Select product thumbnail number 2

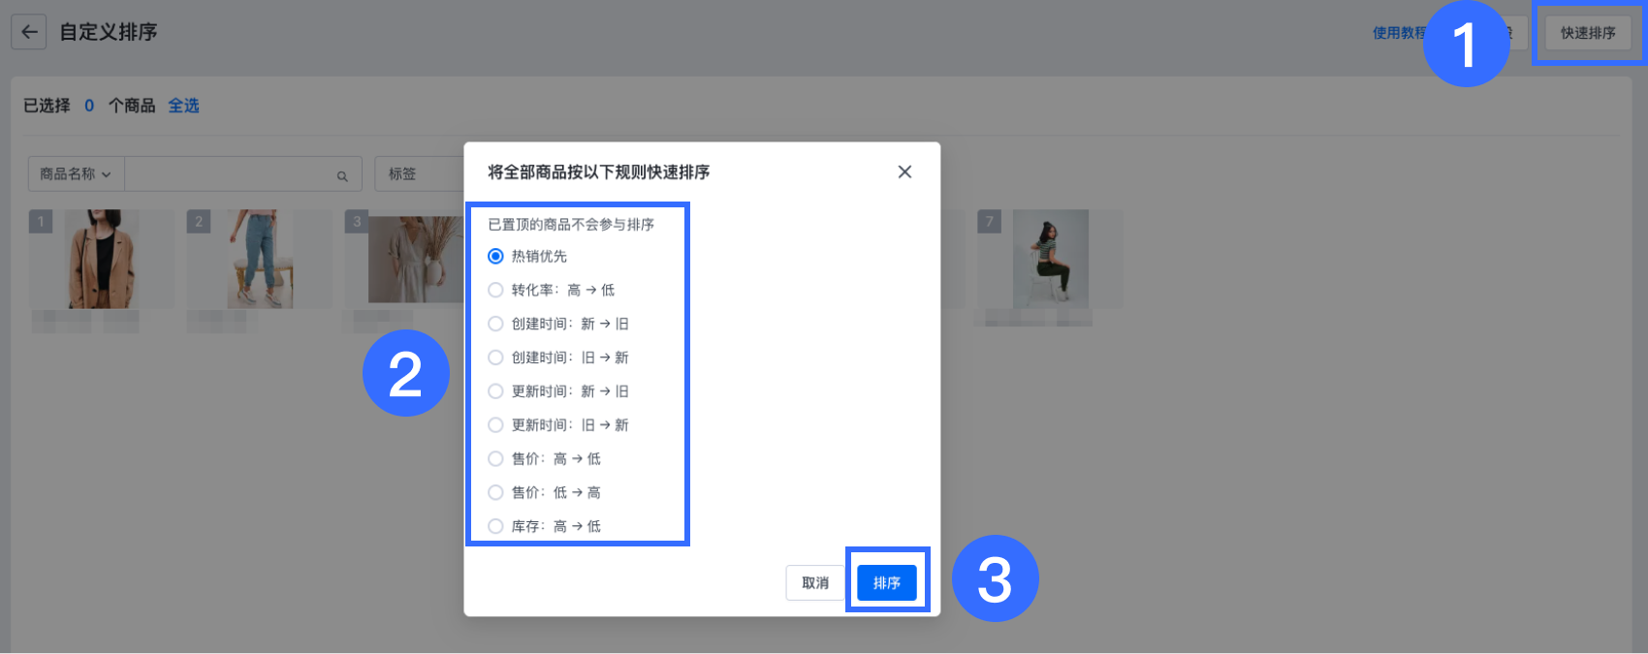[x=260, y=260]
